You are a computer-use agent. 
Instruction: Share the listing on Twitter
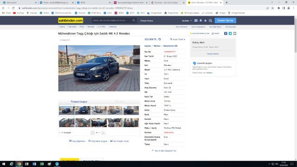pyautogui.click(x=230, y=33)
